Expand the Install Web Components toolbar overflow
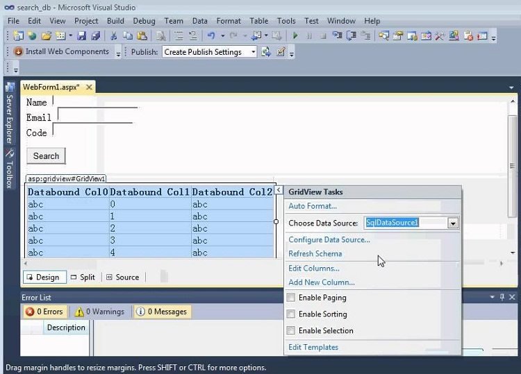The width and height of the screenshot is (521, 374). click(x=118, y=53)
